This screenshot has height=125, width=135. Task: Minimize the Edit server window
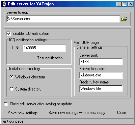pyautogui.click(x=119, y=4)
